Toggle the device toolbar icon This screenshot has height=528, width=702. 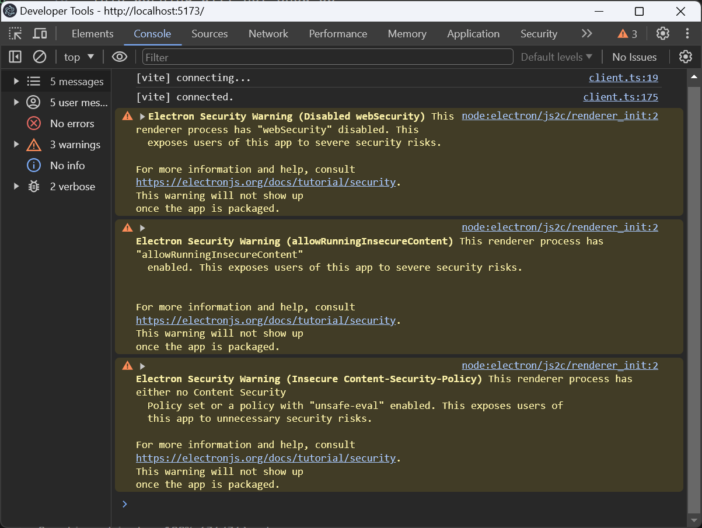[40, 33]
